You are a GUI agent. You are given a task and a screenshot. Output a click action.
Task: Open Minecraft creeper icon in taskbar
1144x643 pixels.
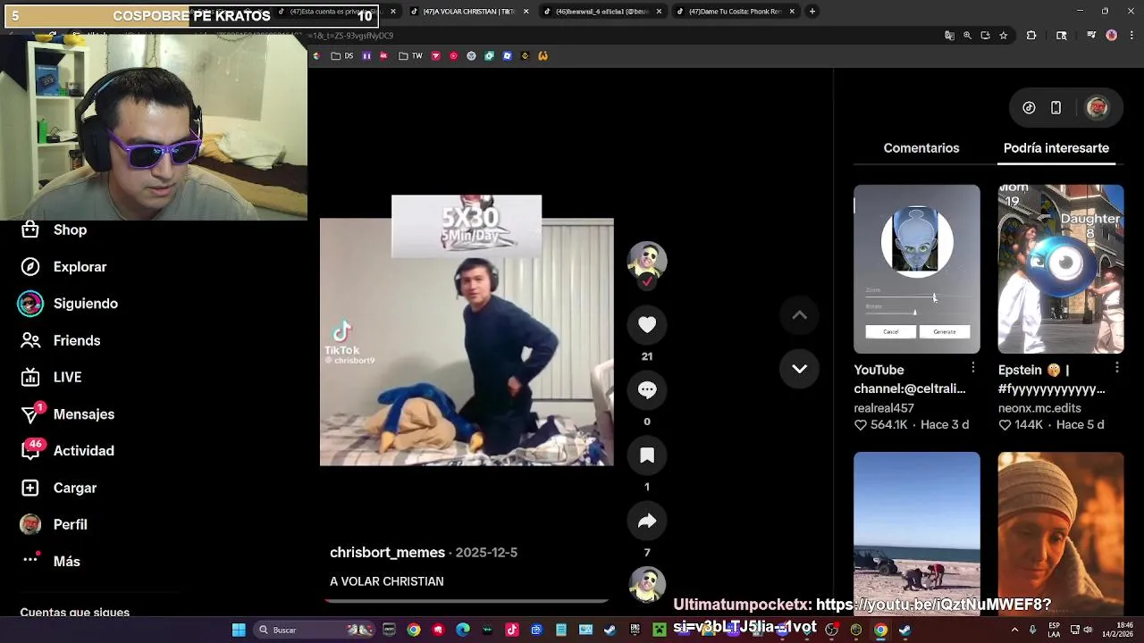(x=660, y=630)
